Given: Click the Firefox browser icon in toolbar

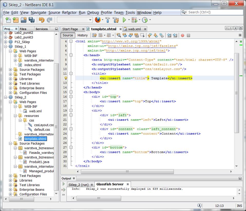Looking at the screenshot, I should [98, 20].
